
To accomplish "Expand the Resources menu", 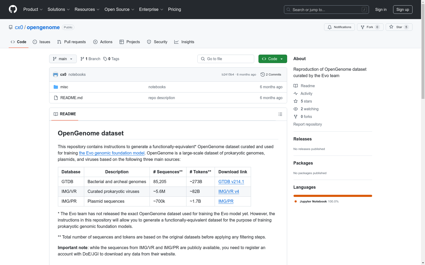I will point(87,10).
